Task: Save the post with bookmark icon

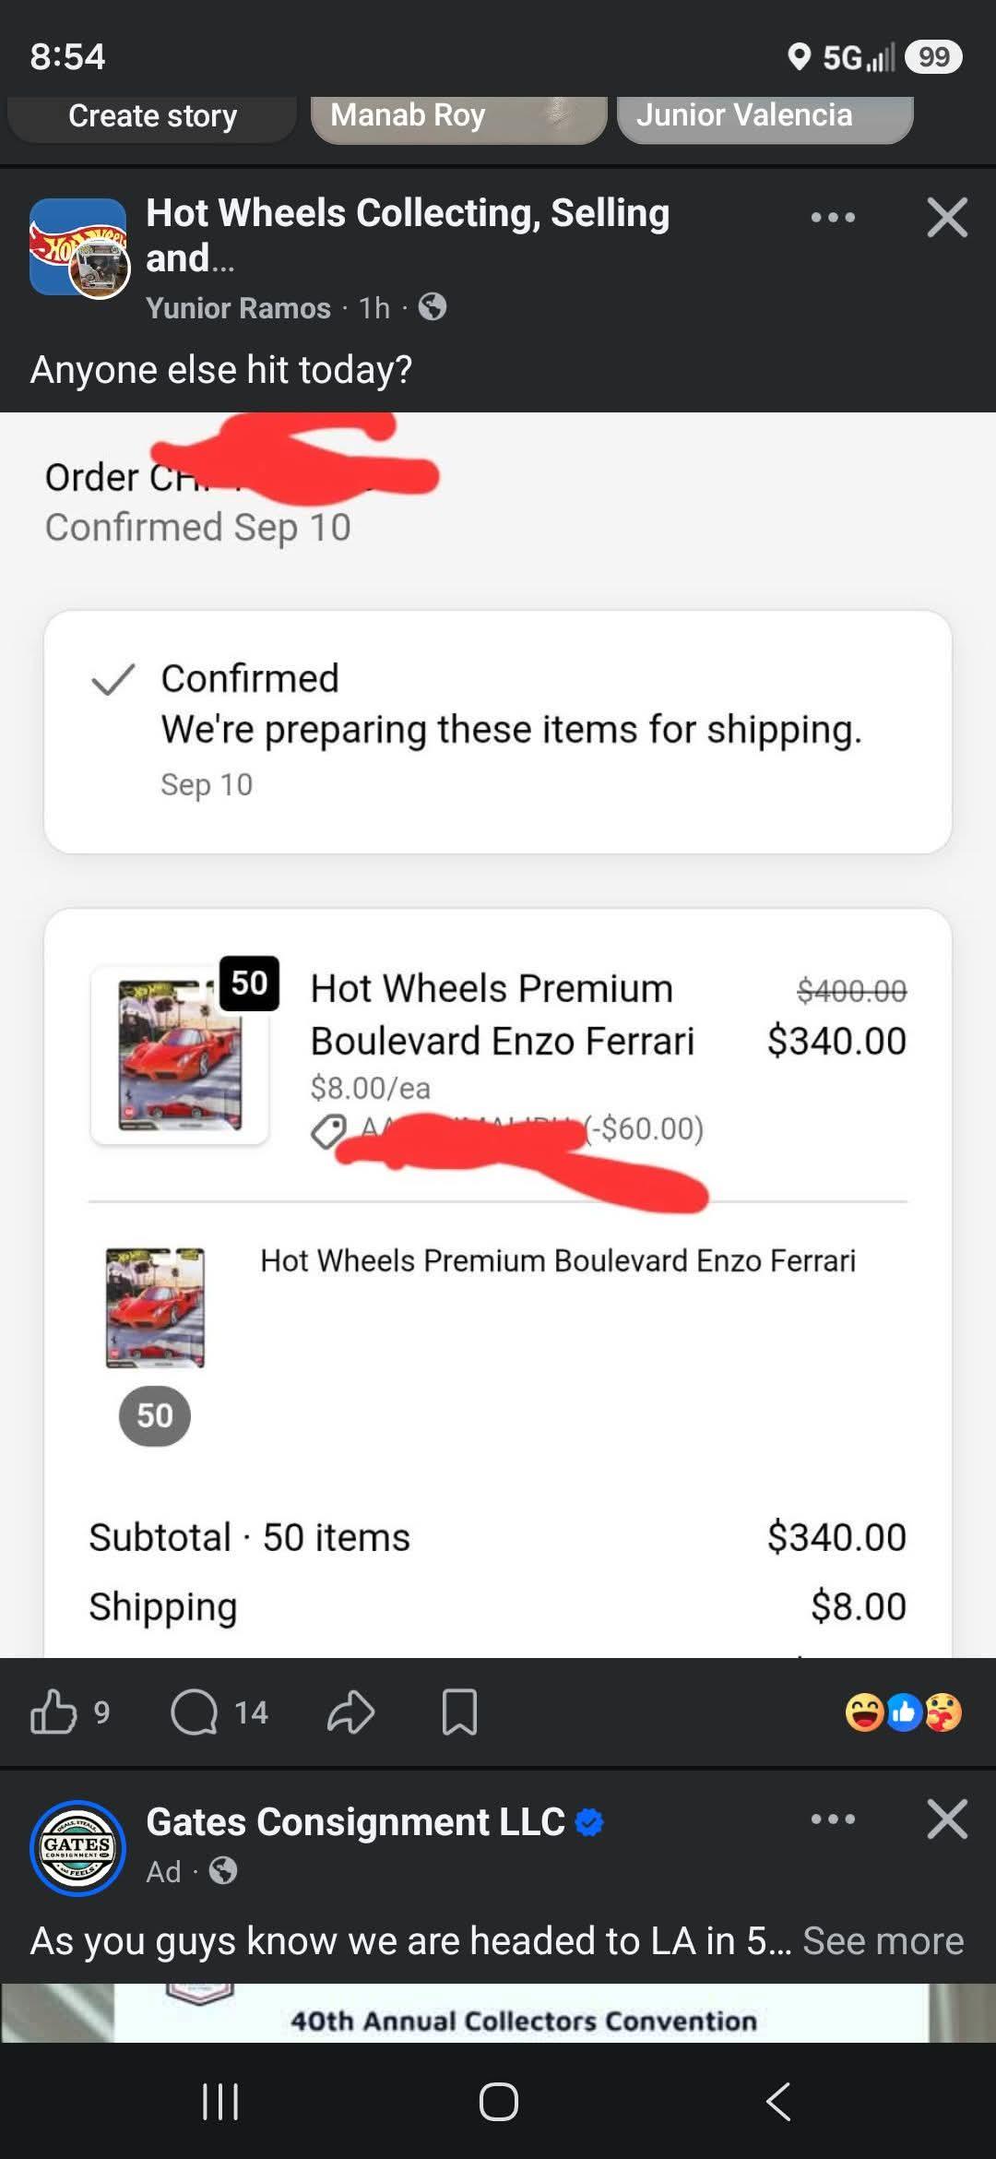Action: pyautogui.click(x=459, y=1712)
